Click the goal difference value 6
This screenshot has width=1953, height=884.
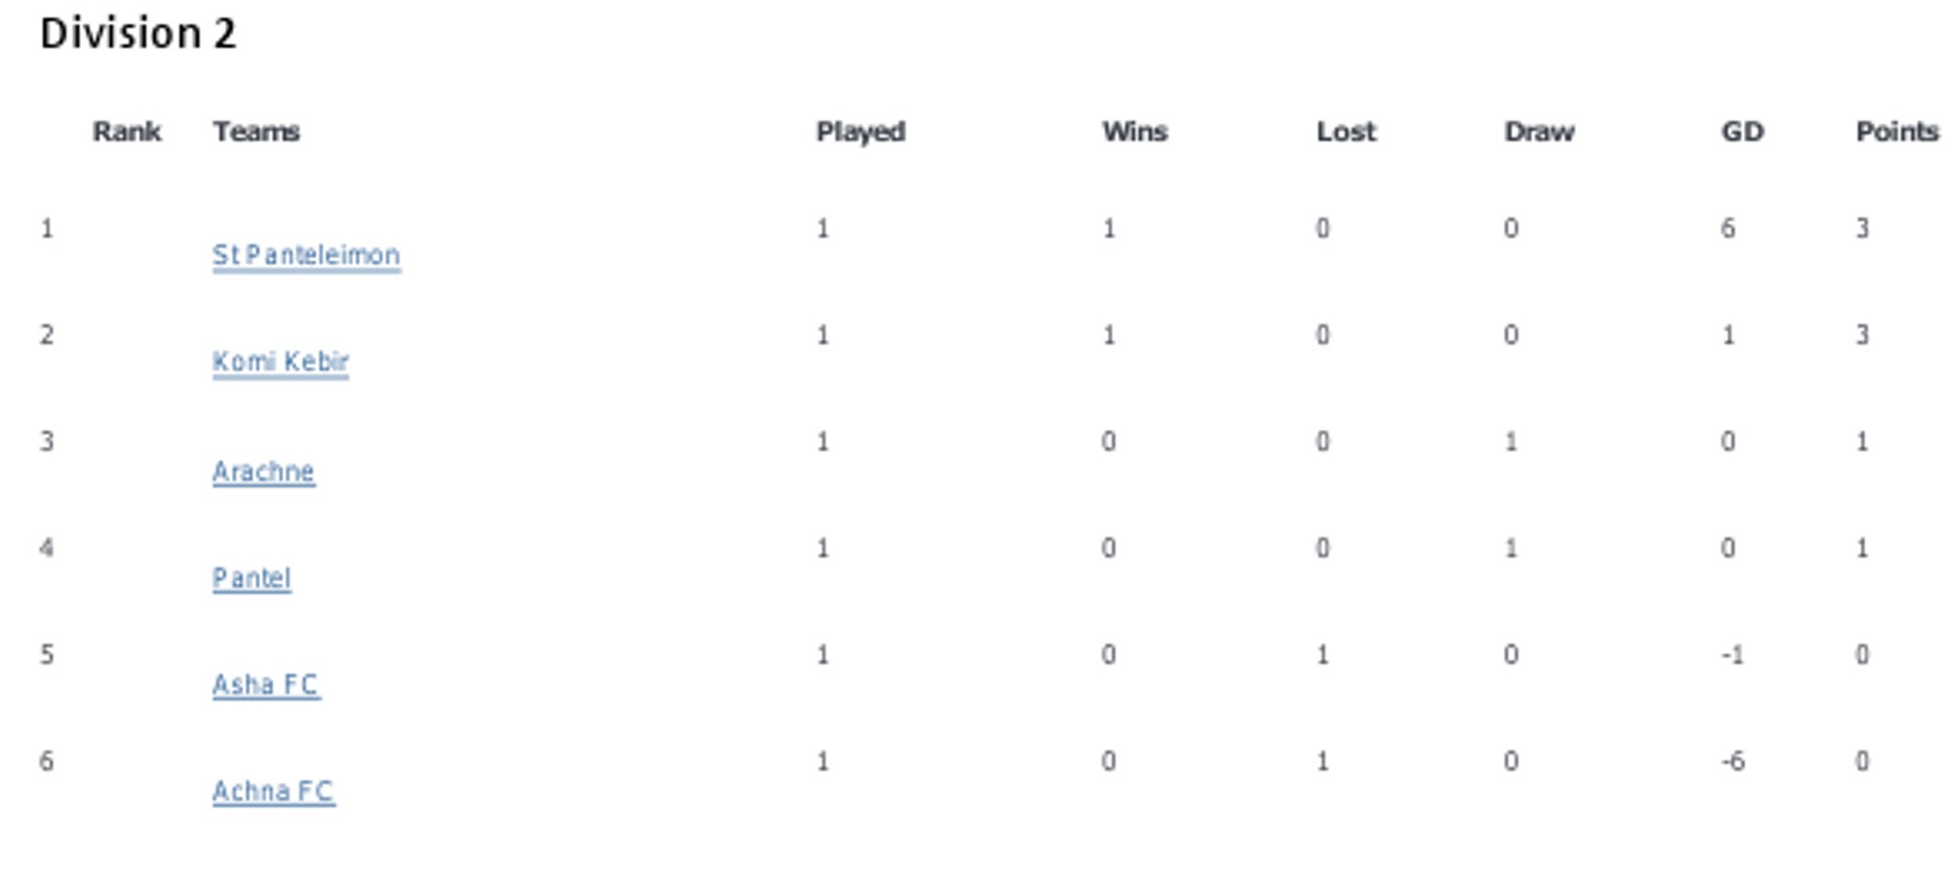[1727, 228]
